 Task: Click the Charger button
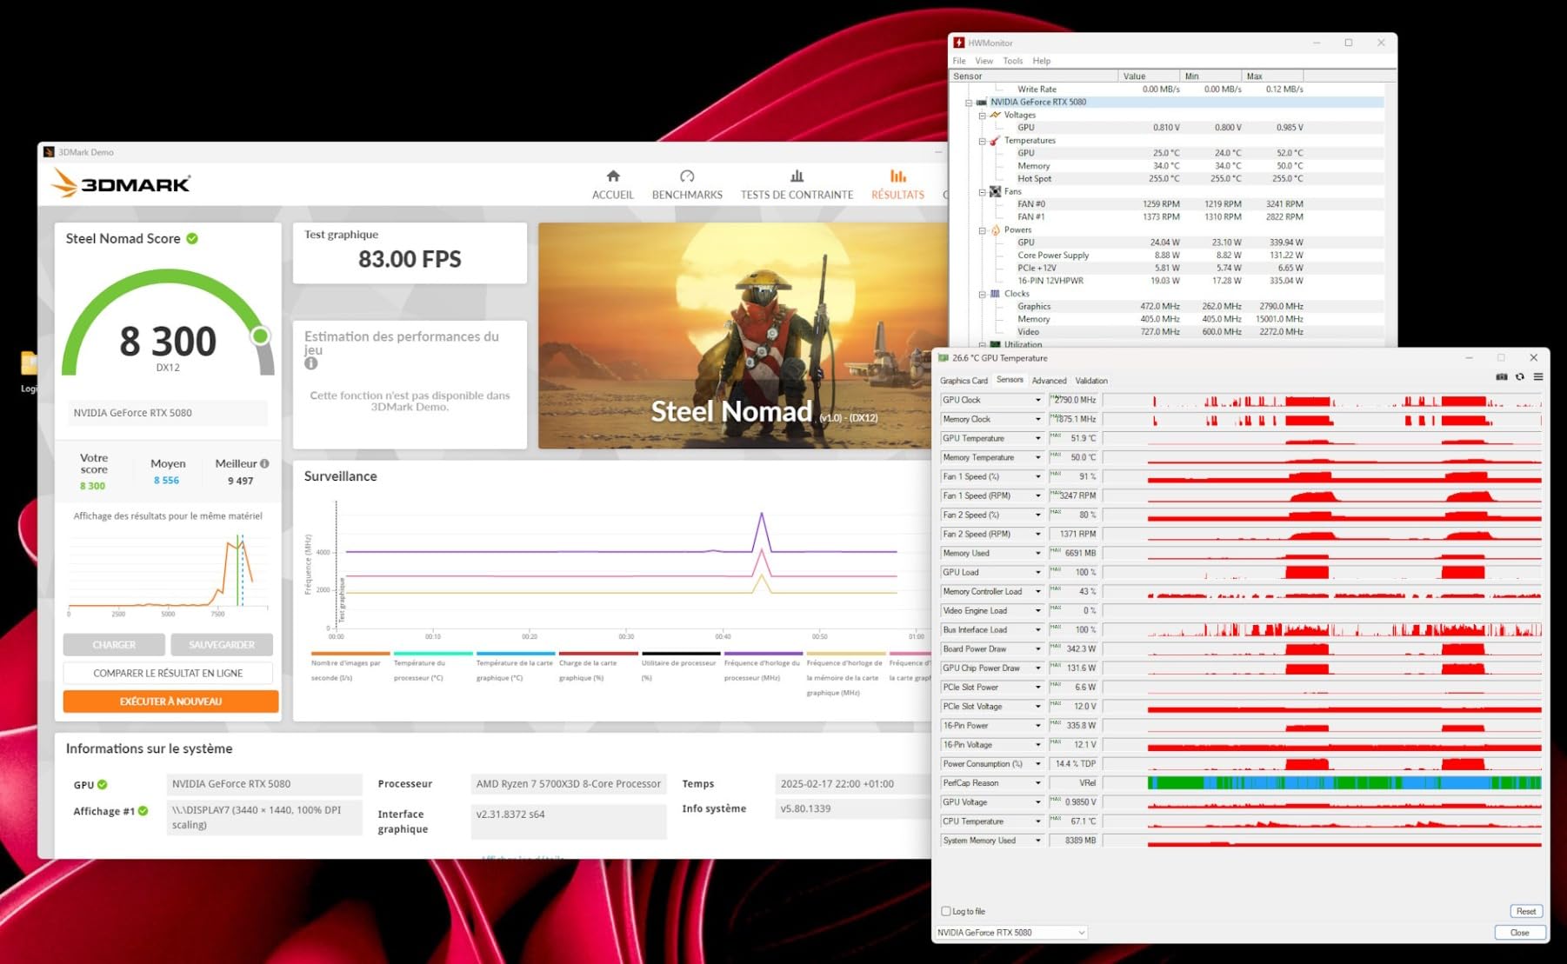pyautogui.click(x=114, y=645)
